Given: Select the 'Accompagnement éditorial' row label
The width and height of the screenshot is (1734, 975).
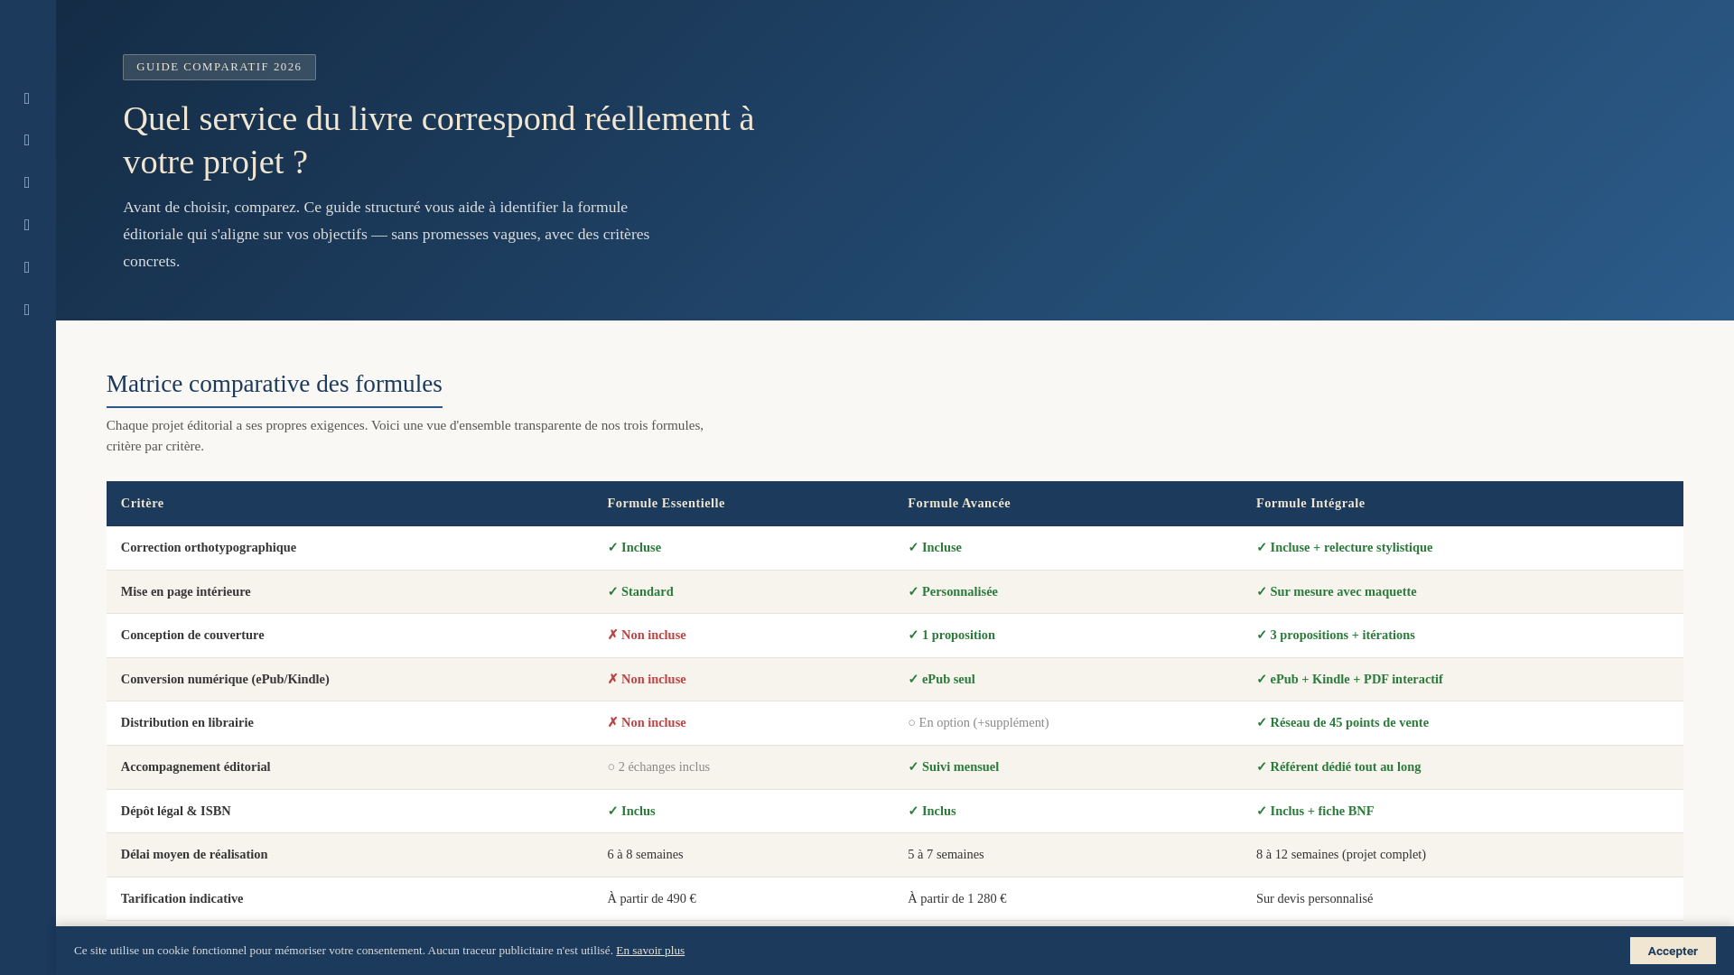Looking at the screenshot, I should tap(196, 766).
